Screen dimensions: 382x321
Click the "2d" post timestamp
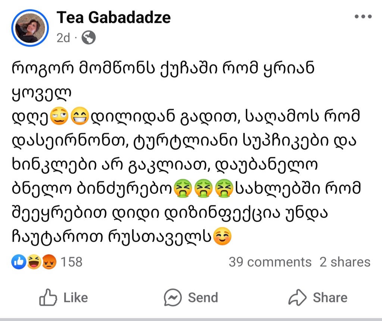coord(63,38)
